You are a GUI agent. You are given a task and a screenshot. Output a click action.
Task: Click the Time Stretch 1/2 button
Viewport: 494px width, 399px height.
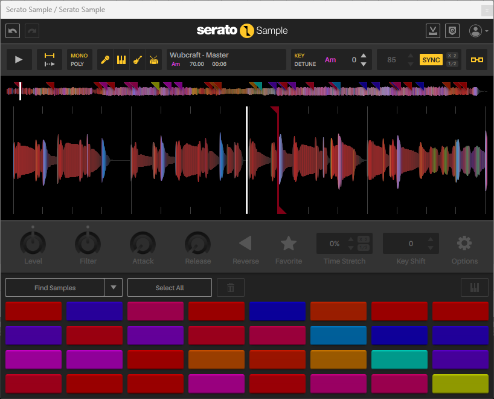coord(364,248)
